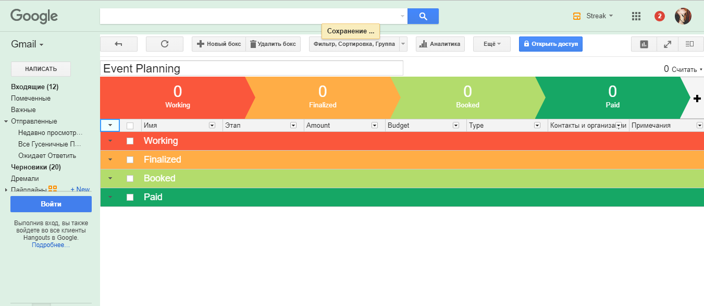Click + New pipeline link
The image size is (704, 306).
(80, 189)
